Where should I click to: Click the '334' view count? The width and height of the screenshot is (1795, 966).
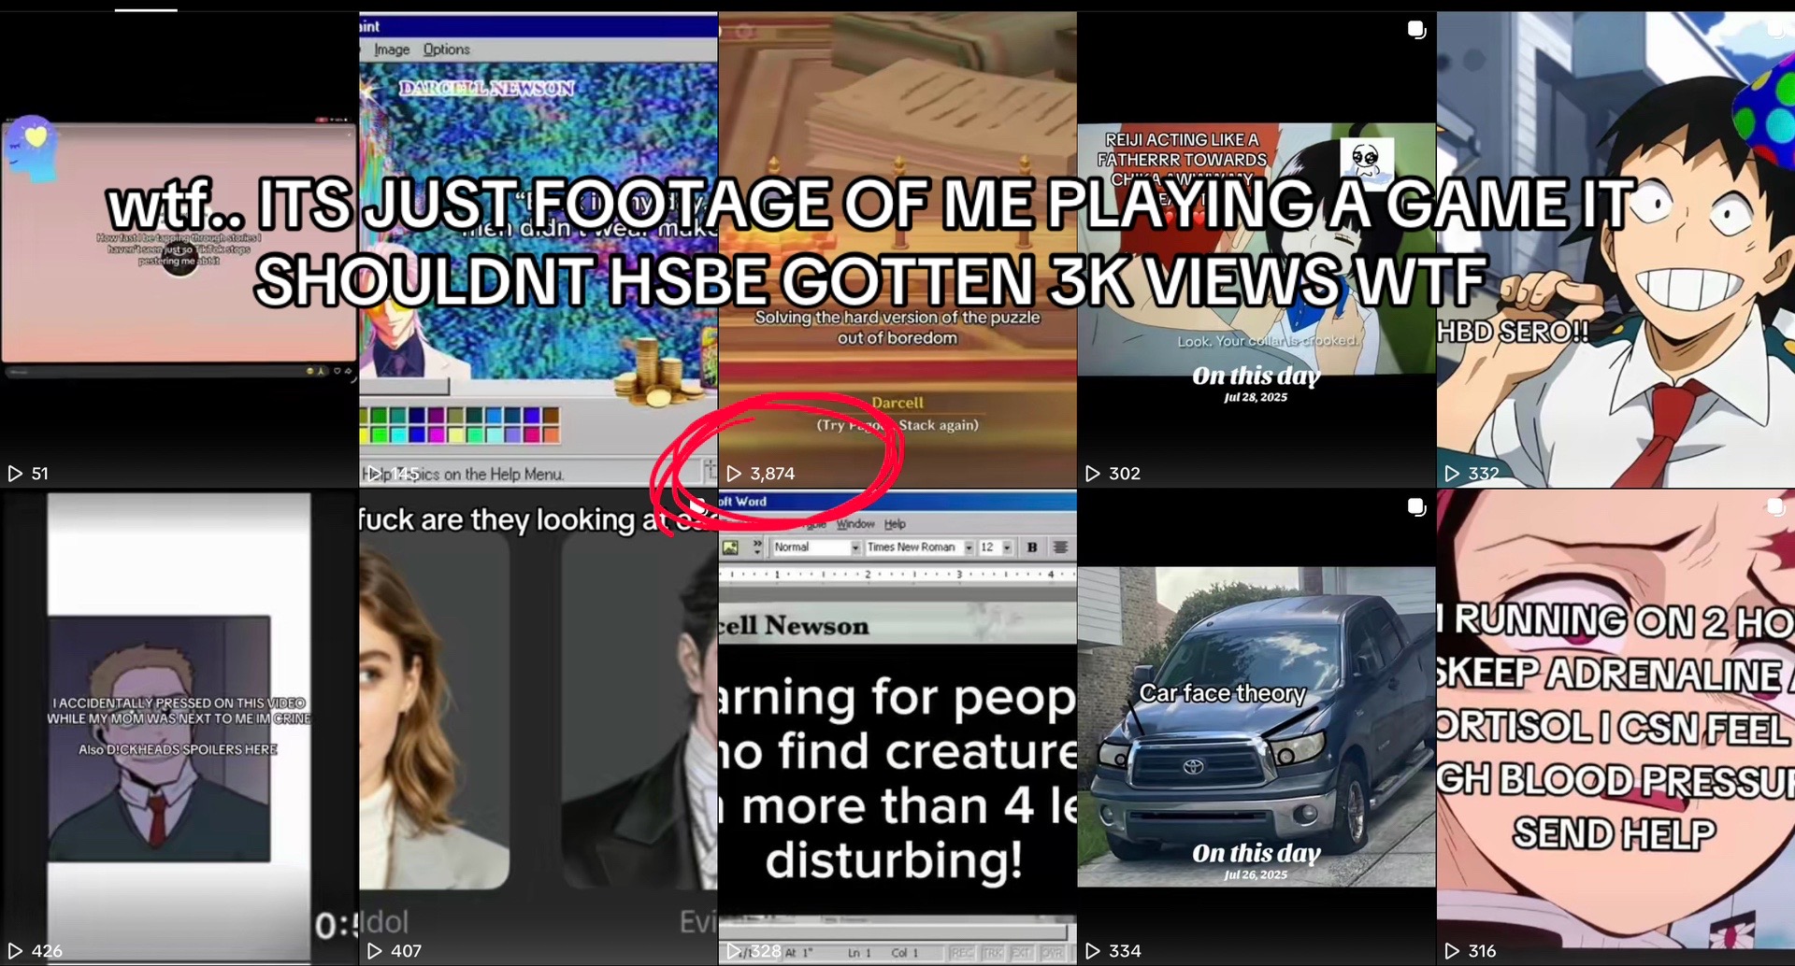(x=1125, y=951)
